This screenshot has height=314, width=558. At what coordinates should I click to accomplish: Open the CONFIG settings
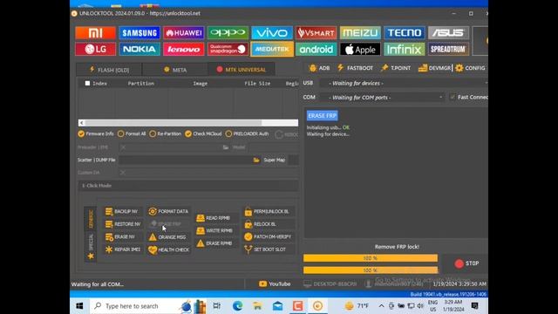point(470,68)
